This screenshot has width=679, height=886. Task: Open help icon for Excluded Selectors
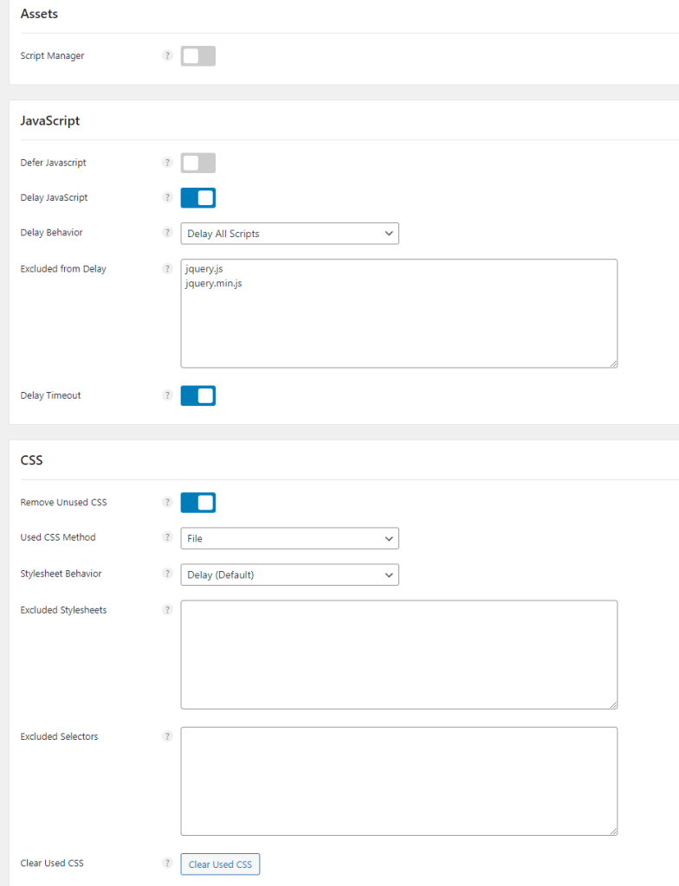pos(167,735)
